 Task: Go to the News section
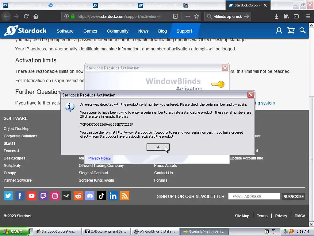143,31
